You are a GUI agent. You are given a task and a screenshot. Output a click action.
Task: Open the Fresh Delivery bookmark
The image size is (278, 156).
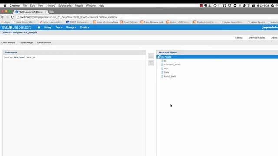129,22
